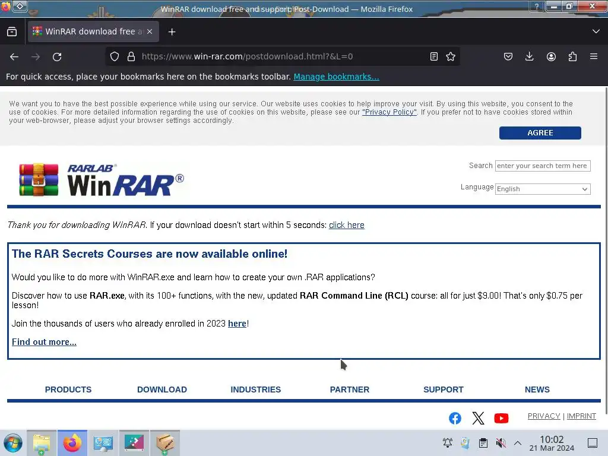Open the colorful app taskbar icon
The height and width of the screenshot is (456, 608).
(x=134, y=443)
